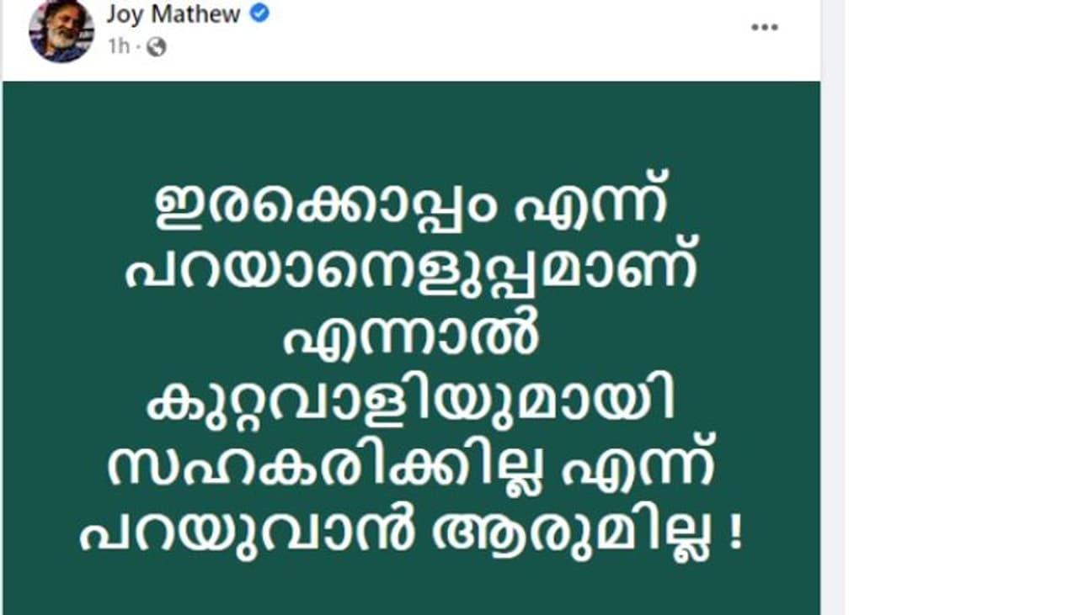Click എന്ന് after സഹകരിക്കില്ല in the post
The image size is (1078, 615).
pos(638,466)
